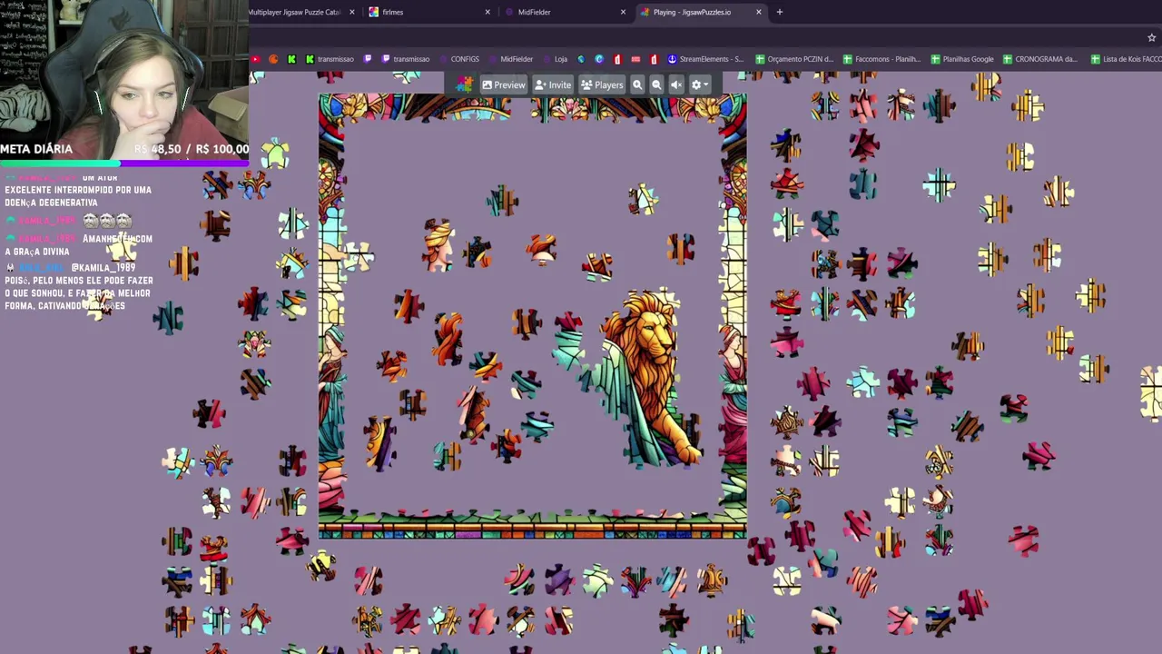Bookmark this page with the star

[1151, 37]
